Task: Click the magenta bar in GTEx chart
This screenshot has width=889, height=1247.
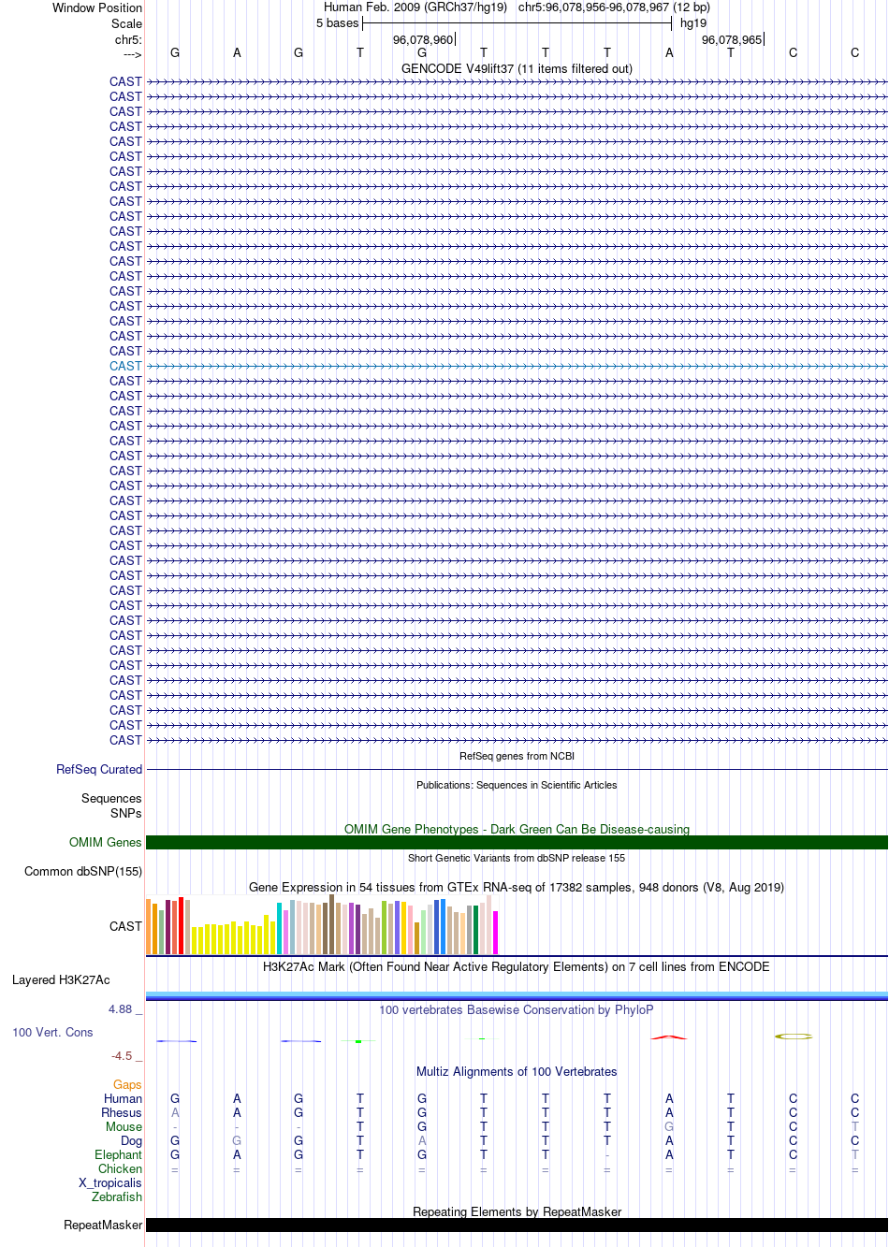Action: pos(495,932)
